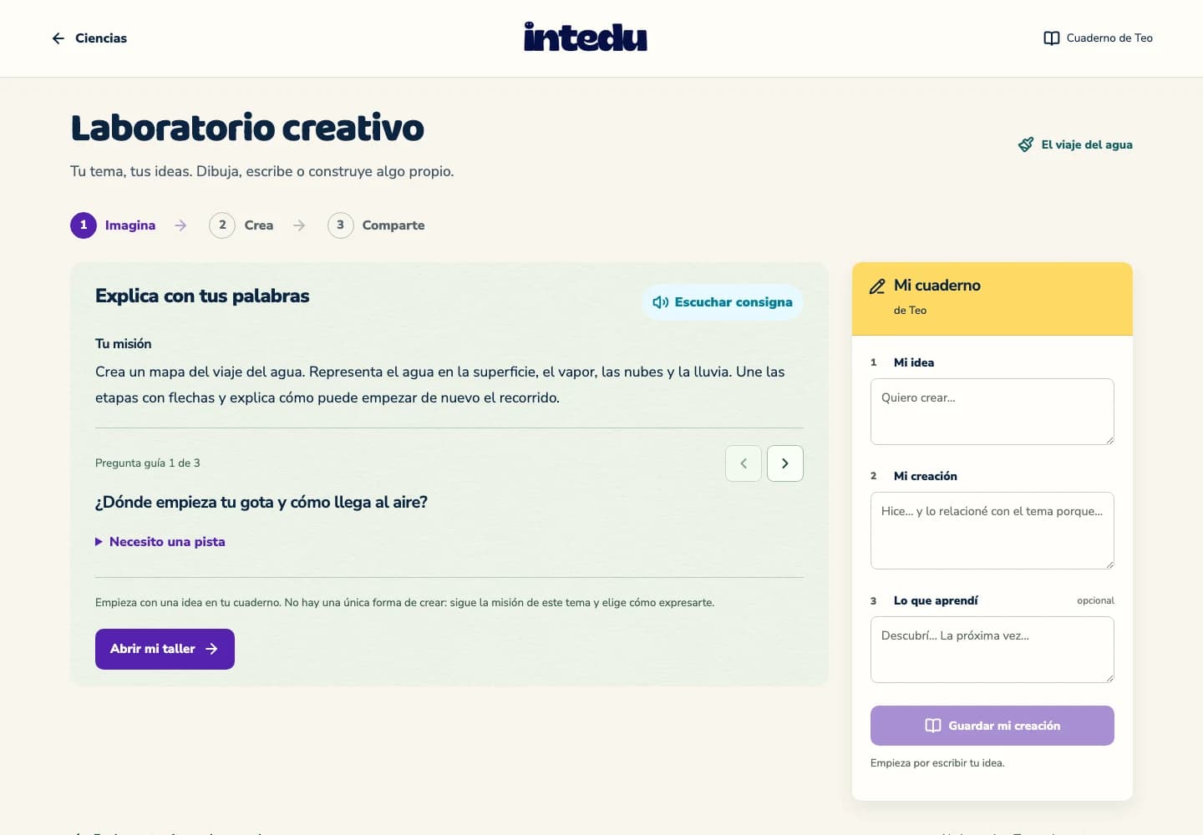The height and width of the screenshot is (835, 1203).
Task: Click the brush icon beside El viaje del agua
Action: point(1026,144)
